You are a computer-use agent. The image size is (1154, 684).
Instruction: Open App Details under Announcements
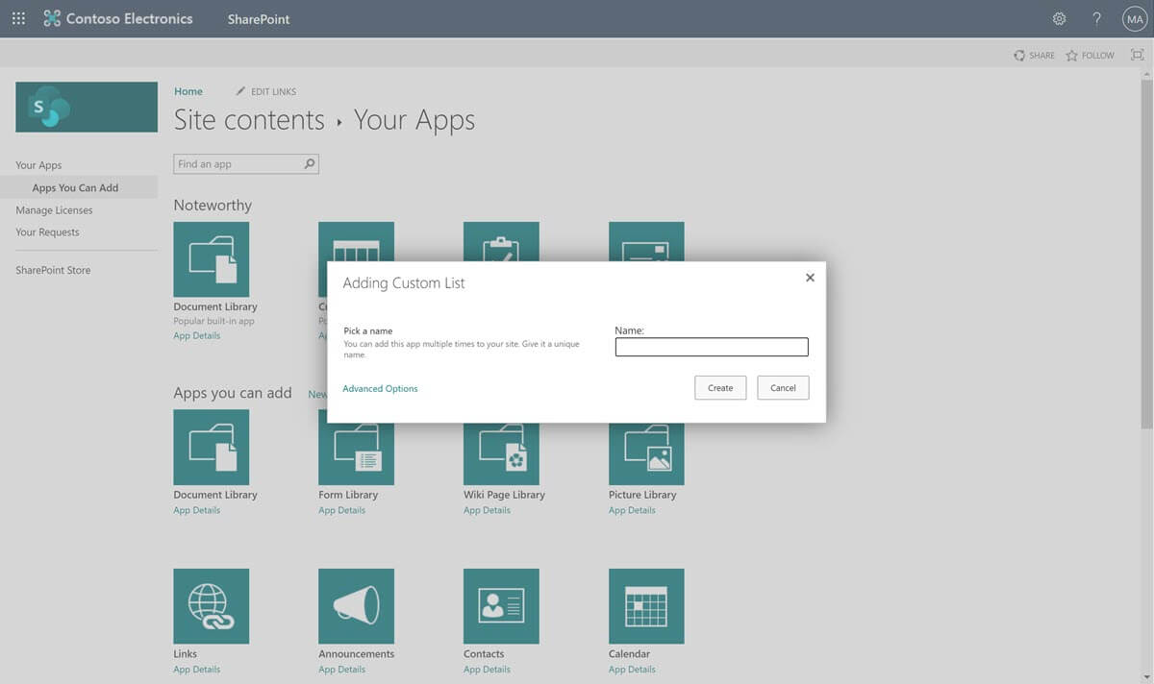click(341, 670)
